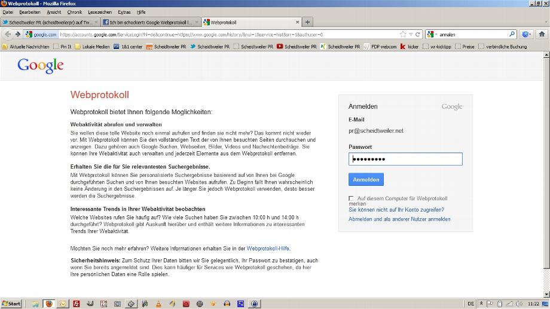Click the search magnifier icon in search bar

pos(512,35)
